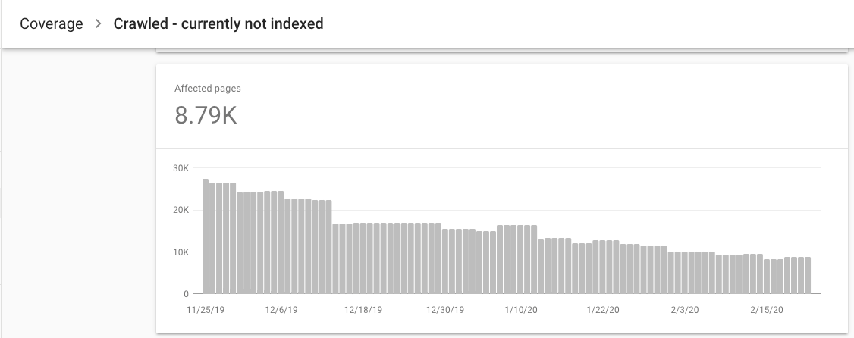Click the 2/15/20 date on the x-axis

click(766, 310)
